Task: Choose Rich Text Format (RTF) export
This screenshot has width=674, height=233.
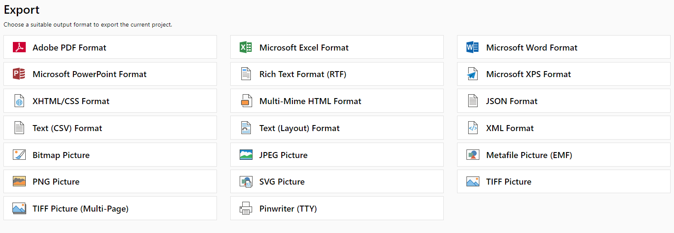Action: 337,74
